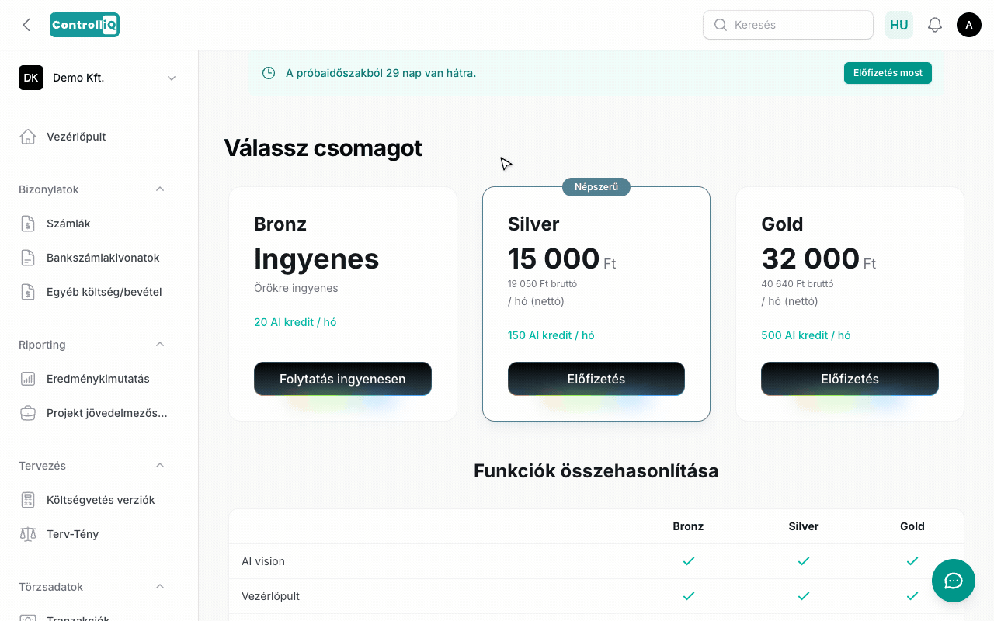Collapse the Tervezés section
The height and width of the screenshot is (621, 994).
[160, 466]
